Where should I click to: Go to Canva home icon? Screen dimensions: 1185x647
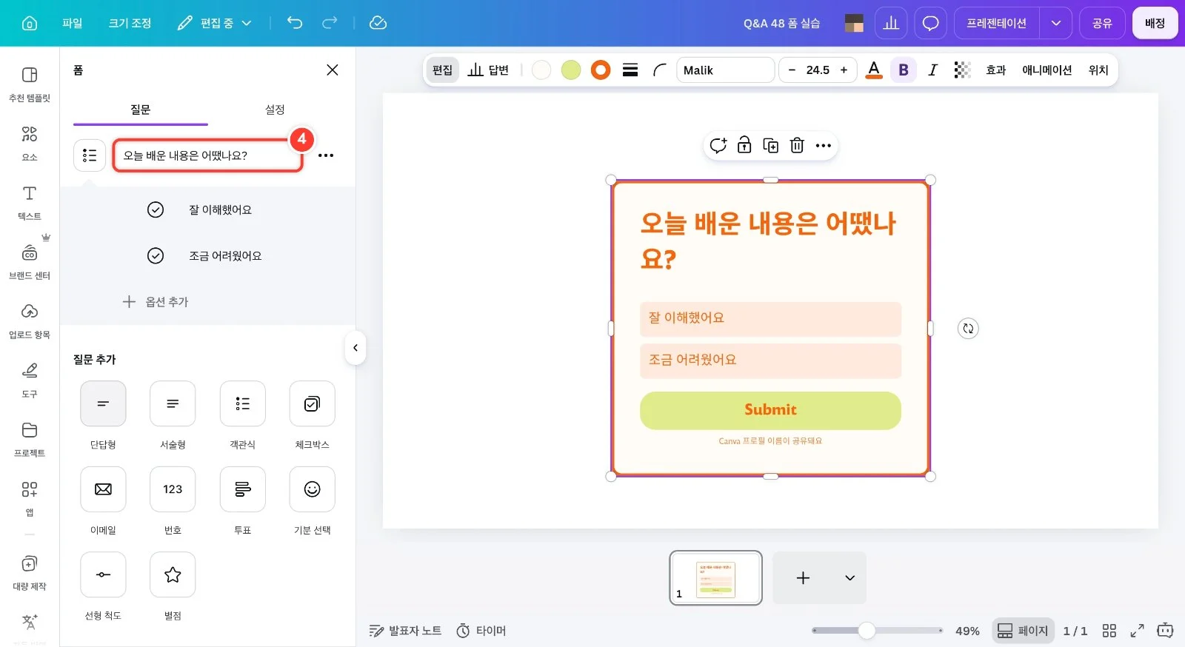[30, 23]
